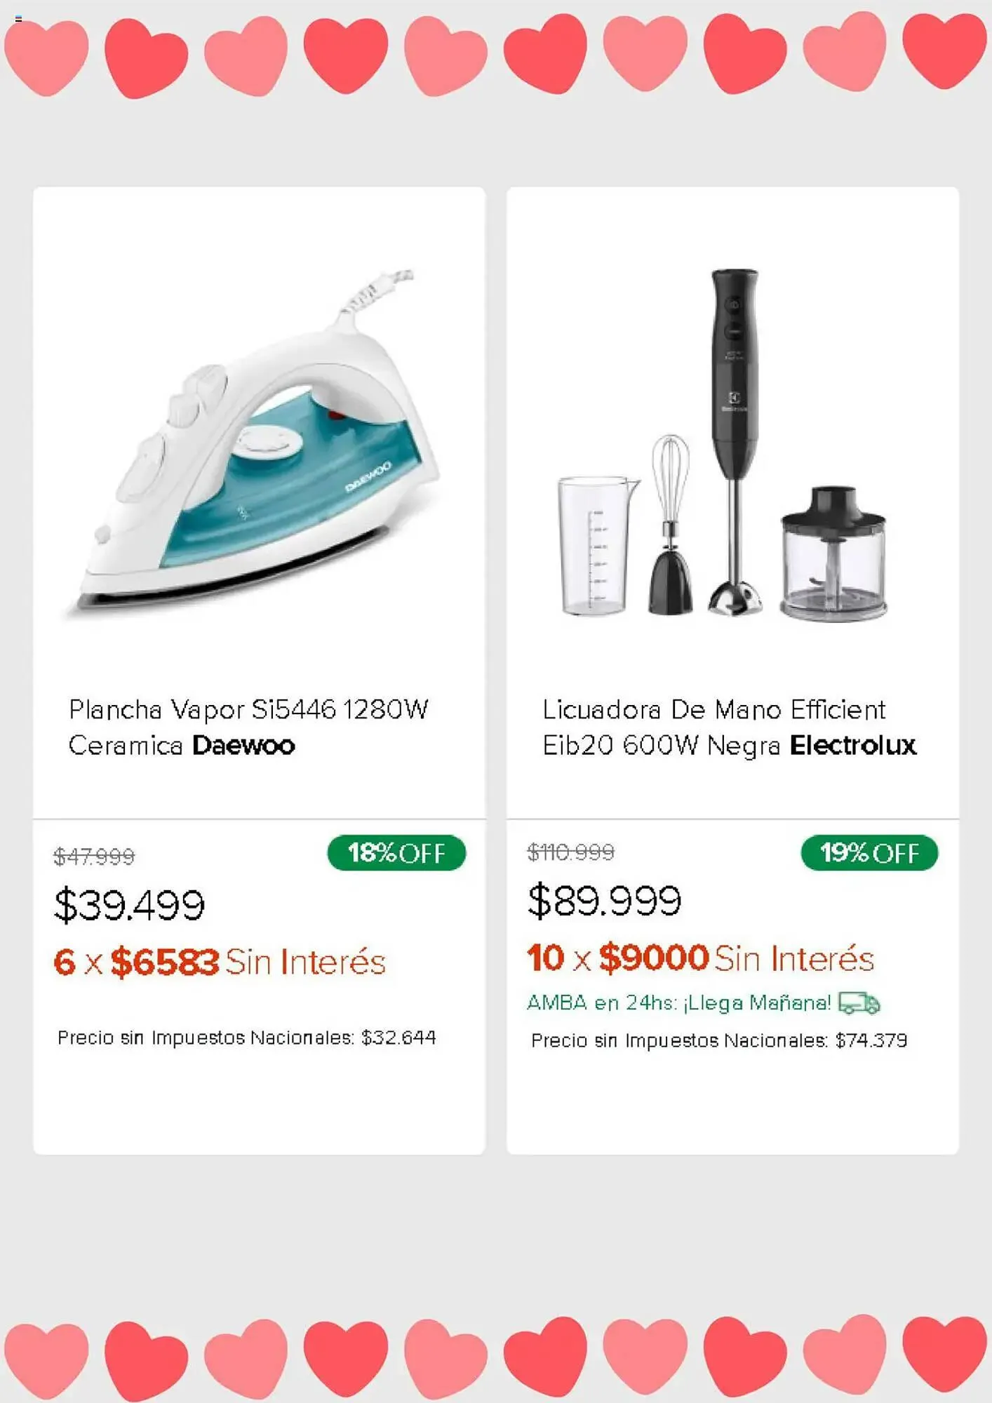Open the Plancha Vapor Si5446 product title
Viewport: 992px width, 1403px height.
tap(248, 727)
